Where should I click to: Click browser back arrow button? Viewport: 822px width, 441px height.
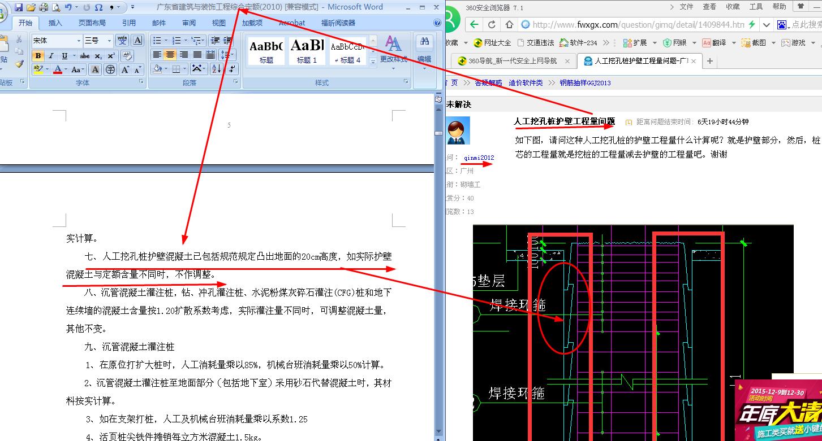coord(474,25)
